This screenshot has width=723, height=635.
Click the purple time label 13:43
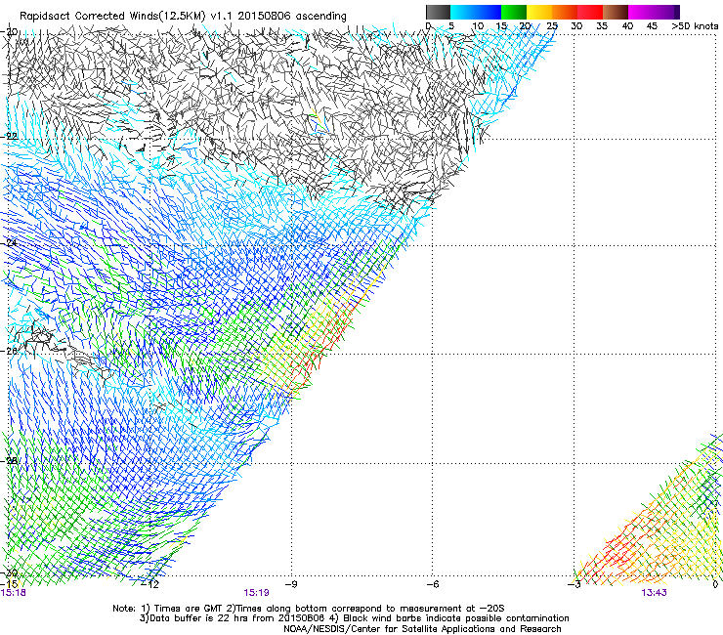[654, 592]
